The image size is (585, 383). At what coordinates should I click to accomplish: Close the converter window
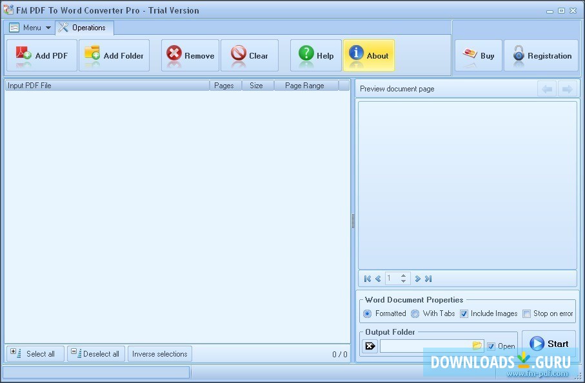(x=573, y=11)
